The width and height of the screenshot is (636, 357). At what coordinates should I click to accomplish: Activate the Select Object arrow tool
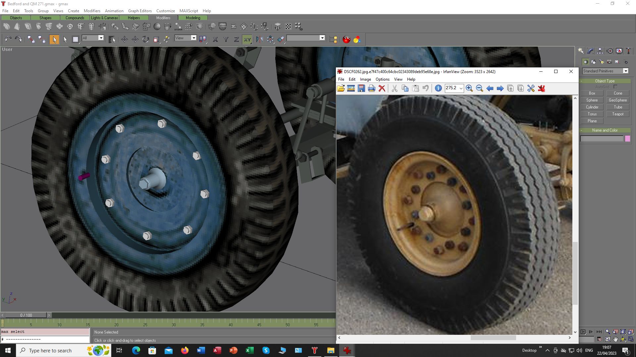[x=54, y=39]
